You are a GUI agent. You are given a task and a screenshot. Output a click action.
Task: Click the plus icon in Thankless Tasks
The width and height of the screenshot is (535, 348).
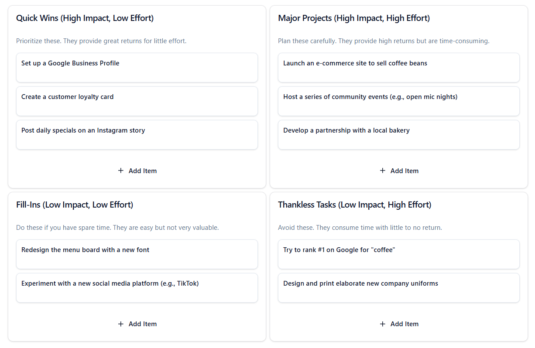pos(383,324)
